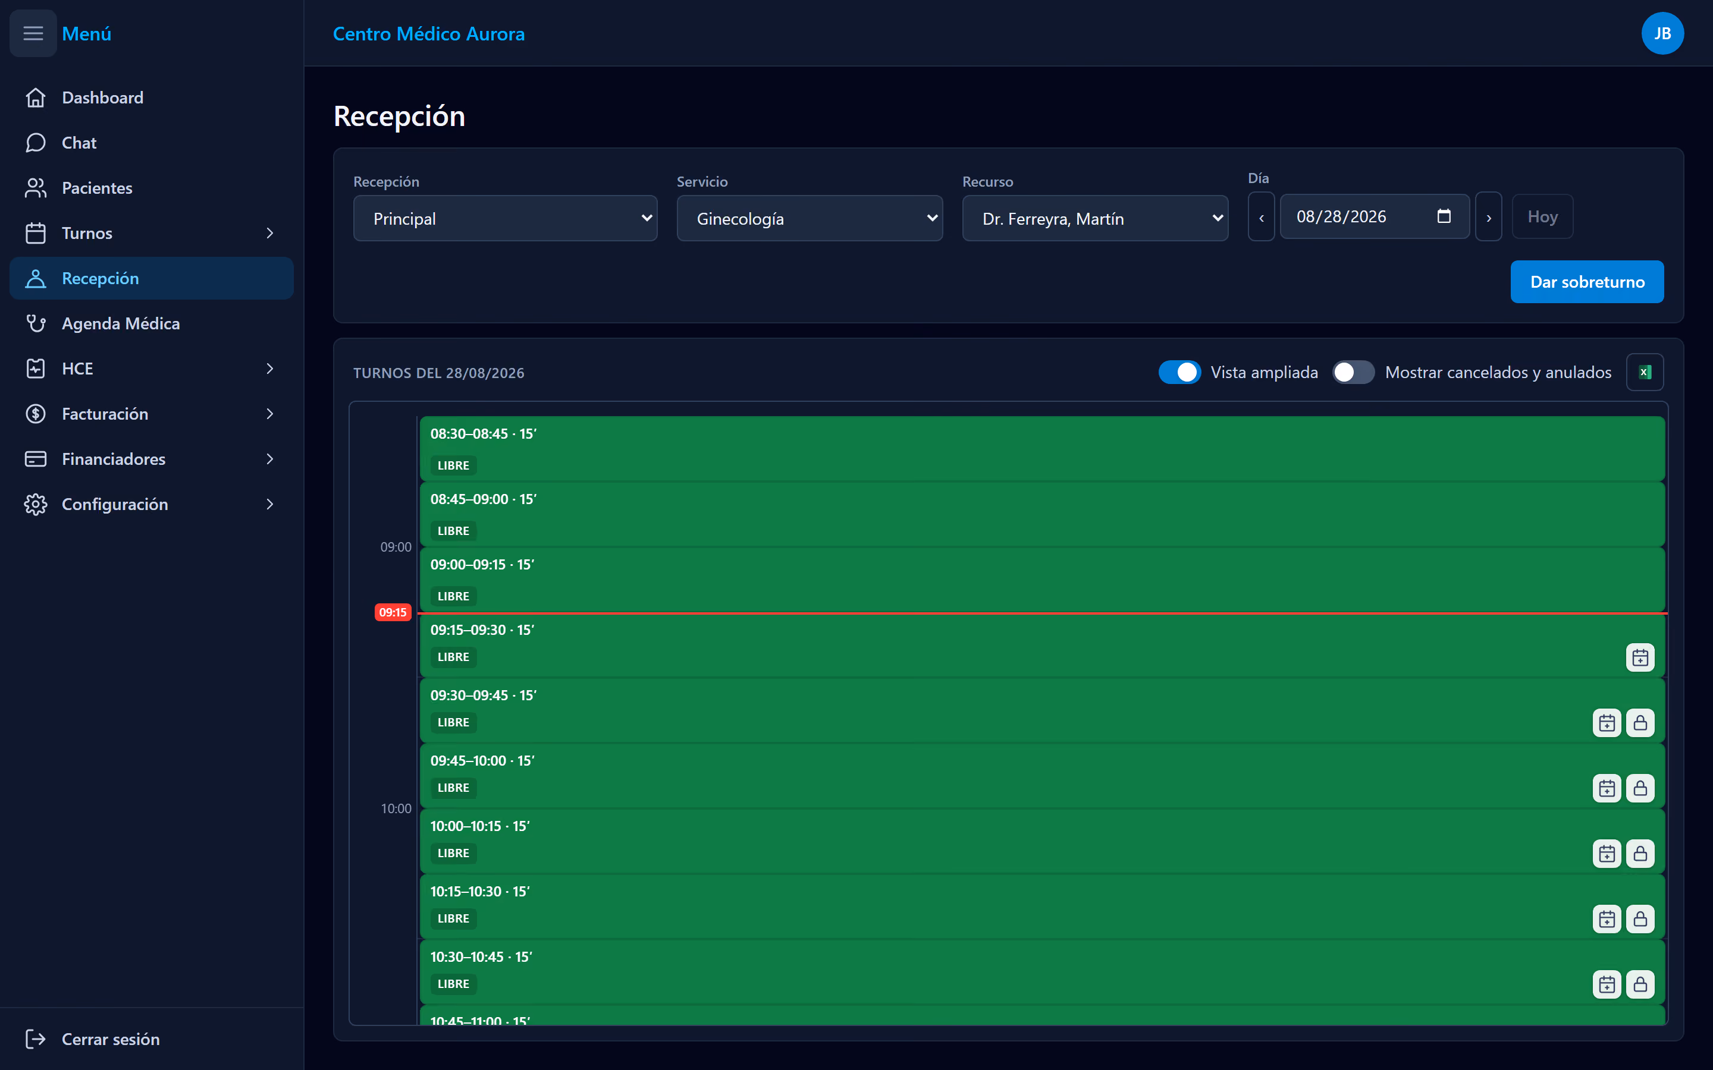Open user avatar JB menu
Screen dimensions: 1713x1070
click(x=1662, y=33)
